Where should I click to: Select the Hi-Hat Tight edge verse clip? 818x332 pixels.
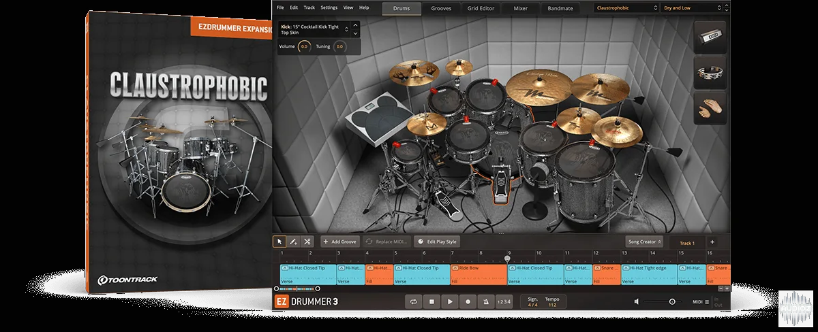point(649,274)
